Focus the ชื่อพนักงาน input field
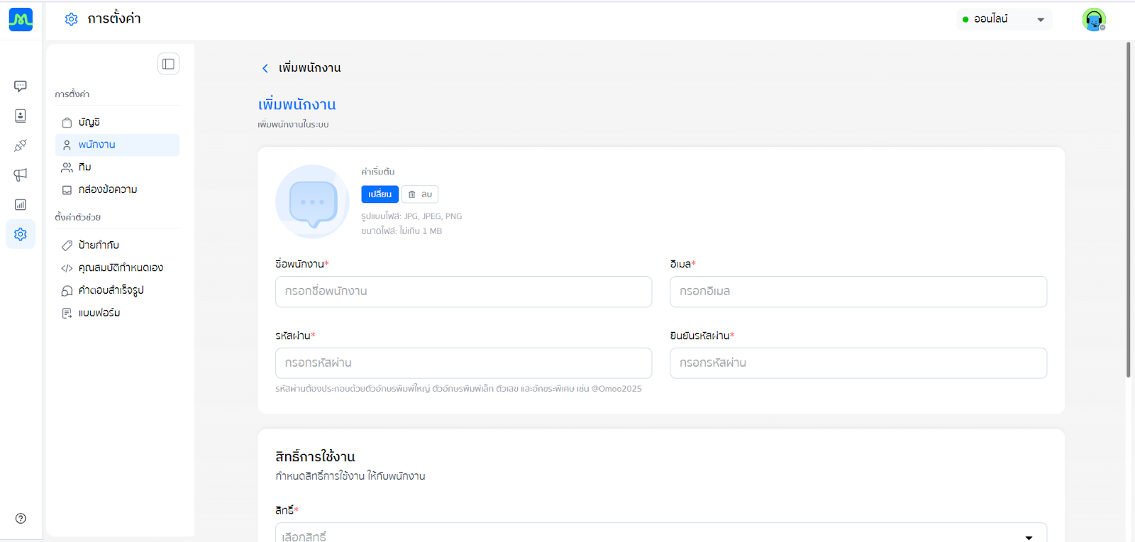1135x542 pixels. coord(463,292)
